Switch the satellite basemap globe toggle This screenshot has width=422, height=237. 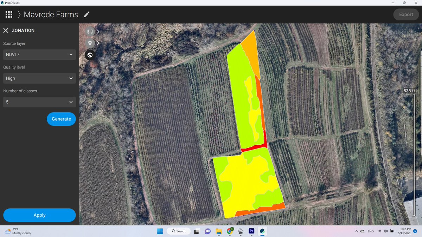[x=90, y=55]
